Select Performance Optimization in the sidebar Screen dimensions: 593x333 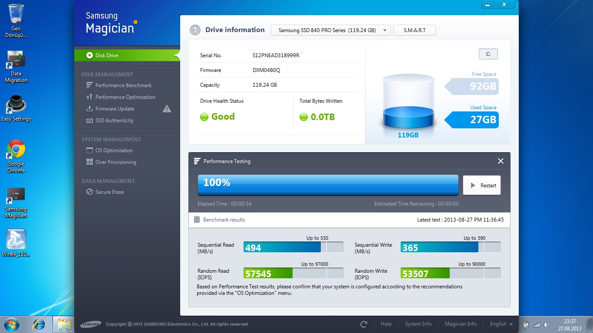point(125,97)
